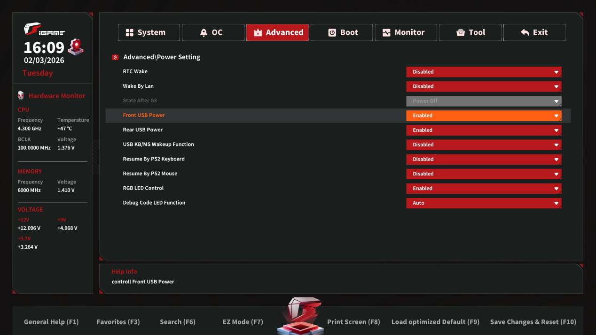Select the Advanced tab
596x335 pixels.
tap(277, 32)
